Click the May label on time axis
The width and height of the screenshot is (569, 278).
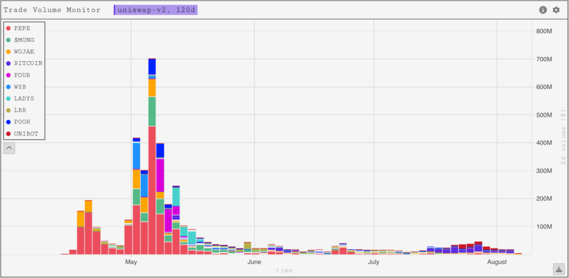[x=131, y=262]
